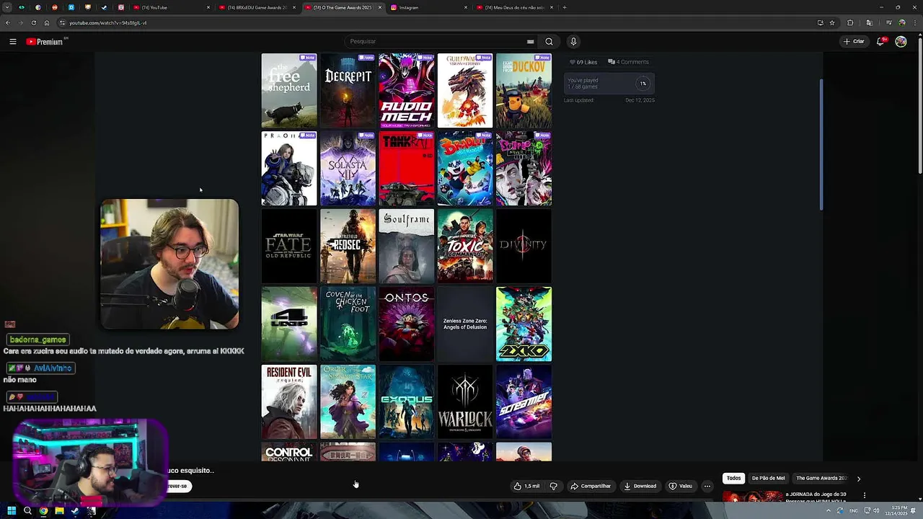923x519 pixels.
Task: Open the notifications bell
Action: pos(880,42)
